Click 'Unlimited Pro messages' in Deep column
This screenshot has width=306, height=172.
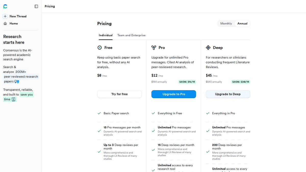tap(228, 127)
